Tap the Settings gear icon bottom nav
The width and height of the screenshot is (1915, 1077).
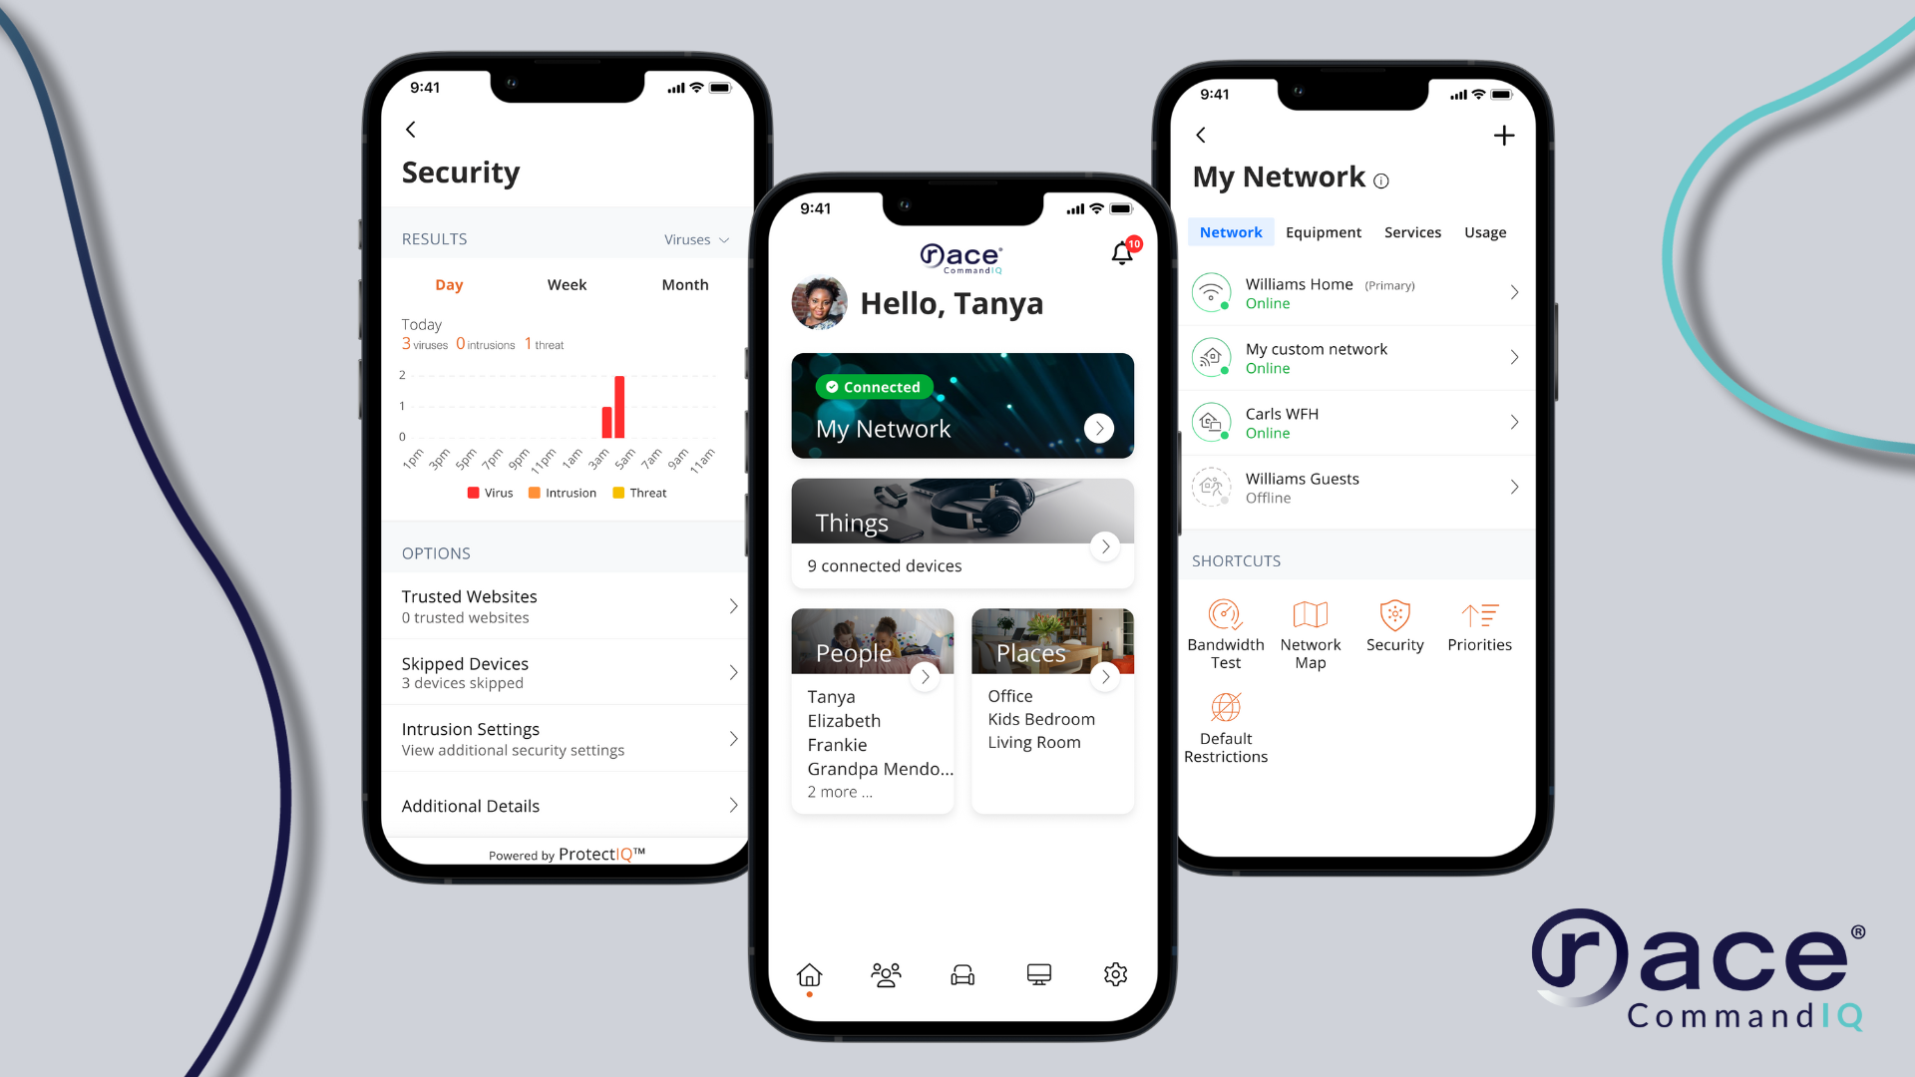pyautogui.click(x=1115, y=973)
